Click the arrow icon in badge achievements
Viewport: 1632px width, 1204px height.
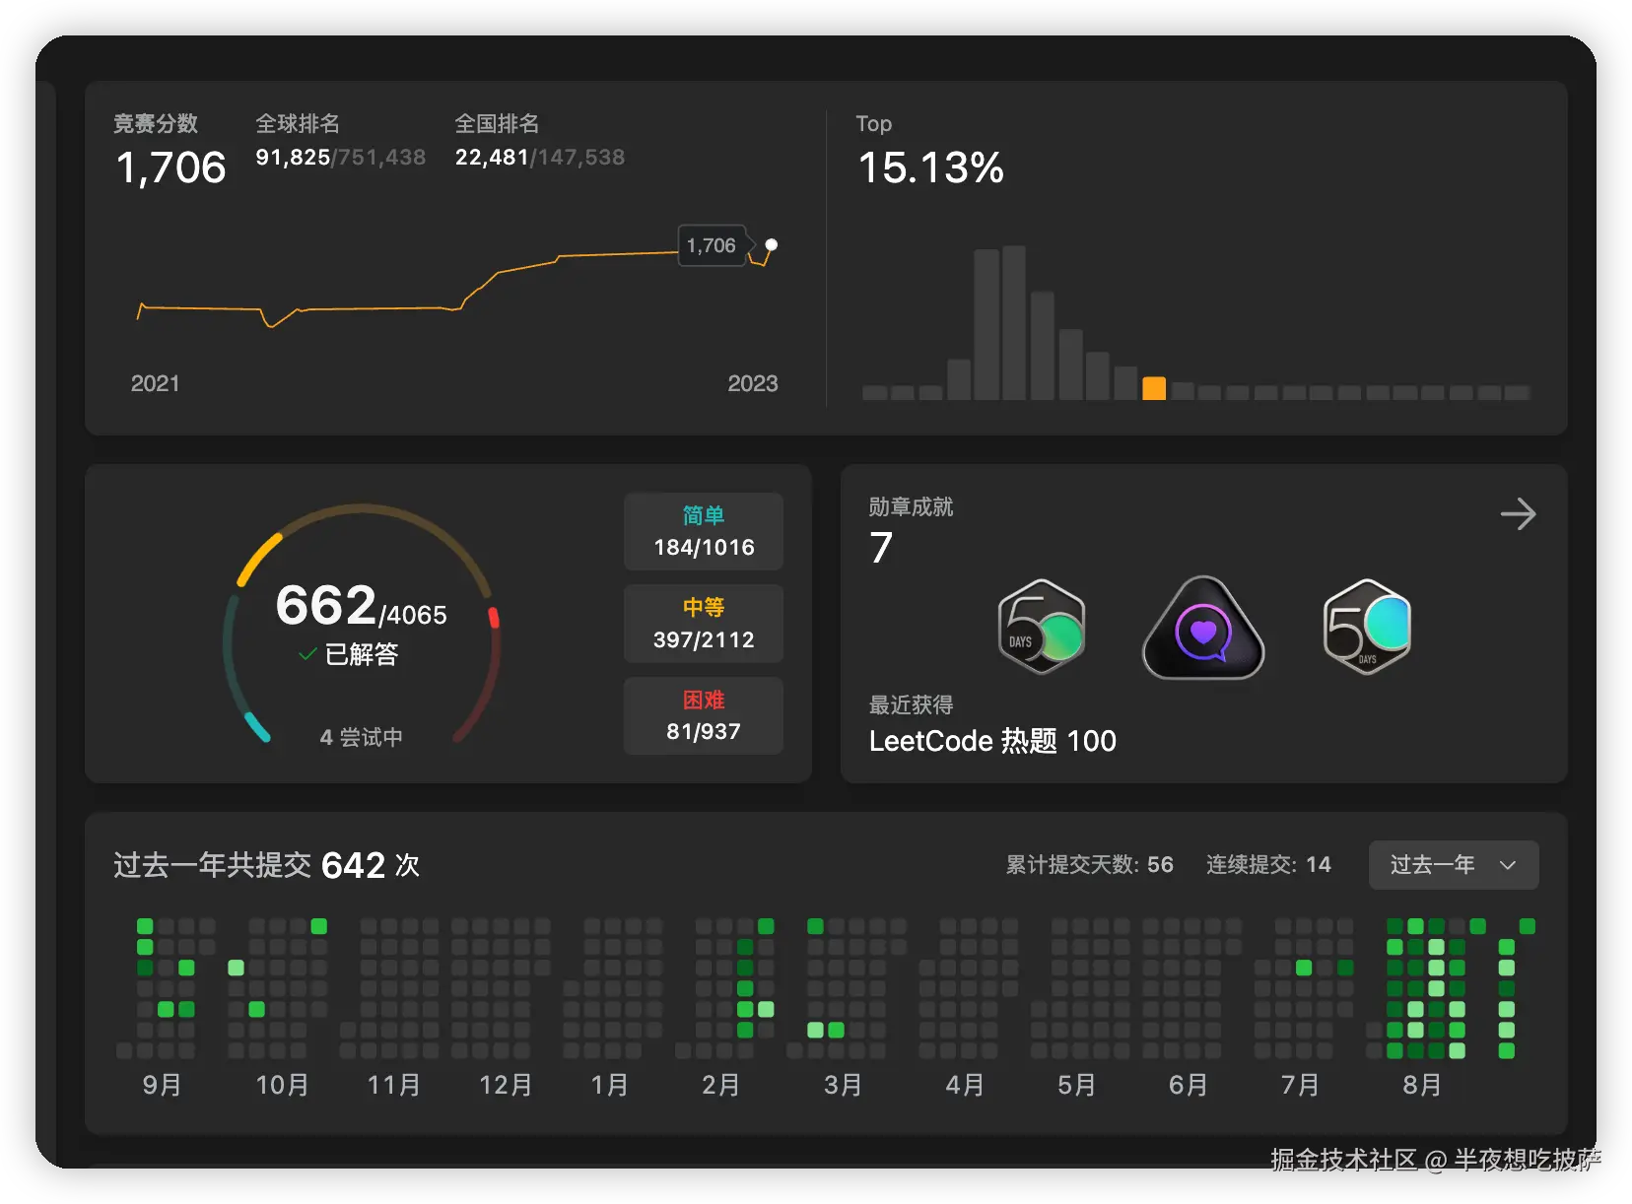[1518, 514]
